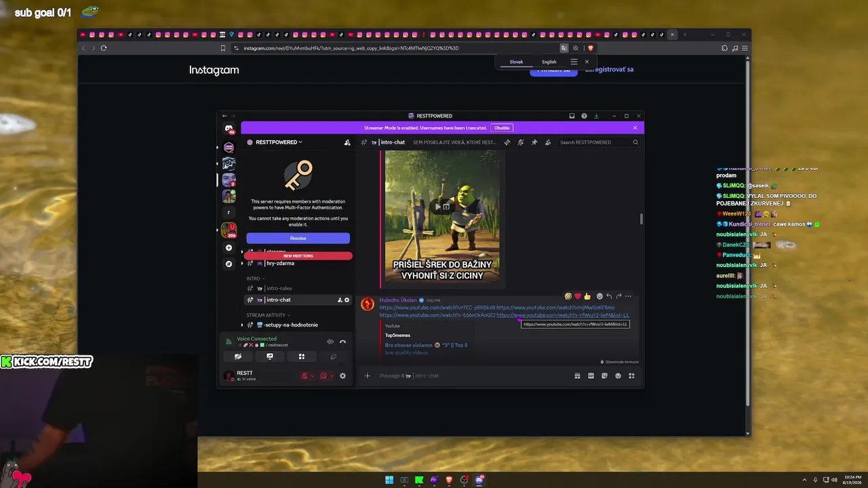Click Resolve button for Multi-Factor Authentication

click(x=298, y=239)
